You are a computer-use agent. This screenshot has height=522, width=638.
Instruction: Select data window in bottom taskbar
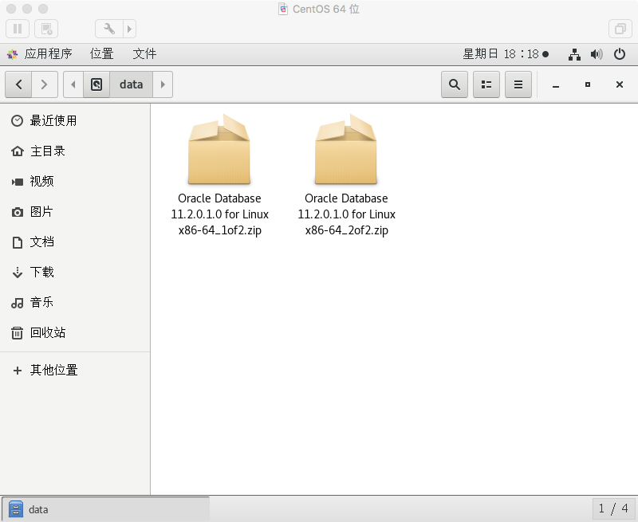105,509
